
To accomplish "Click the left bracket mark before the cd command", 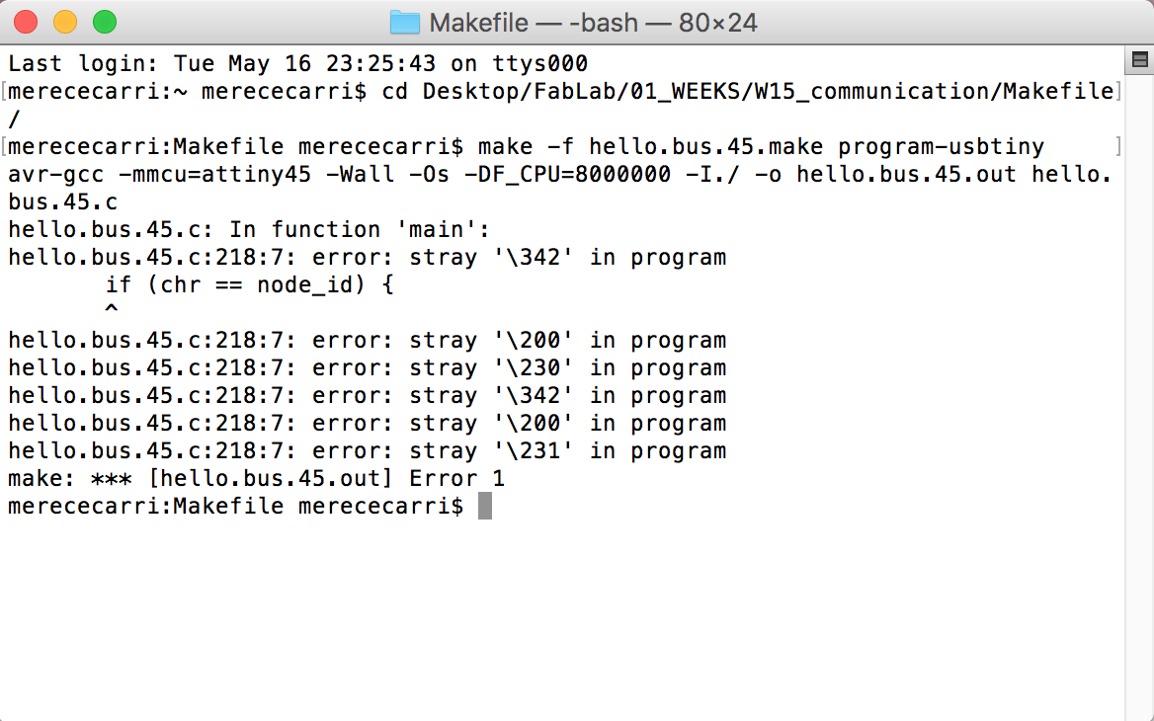I will [4, 92].
